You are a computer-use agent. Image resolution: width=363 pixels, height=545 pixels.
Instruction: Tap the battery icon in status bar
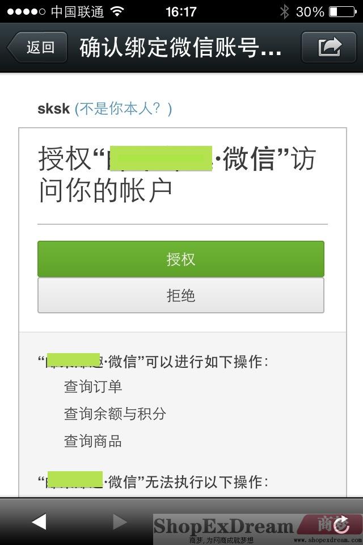[343, 11]
